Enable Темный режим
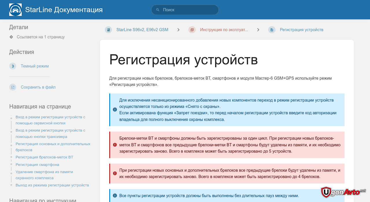 point(35,66)
